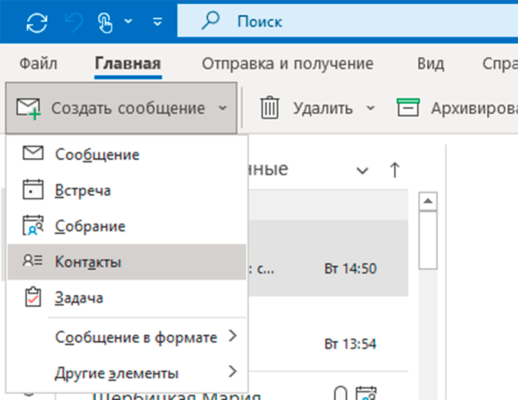Select Собрание meeting entry in the menu
The image size is (518, 400).
[x=90, y=226]
